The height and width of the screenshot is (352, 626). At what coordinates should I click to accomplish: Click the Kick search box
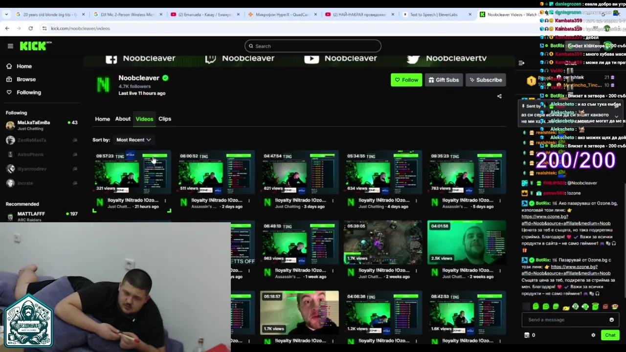point(313,46)
